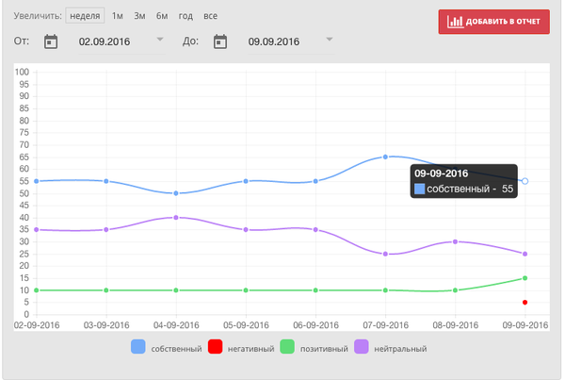This screenshot has height=380, width=565.
Task: Toggle the негативный series in legend
Action: click(214, 348)
